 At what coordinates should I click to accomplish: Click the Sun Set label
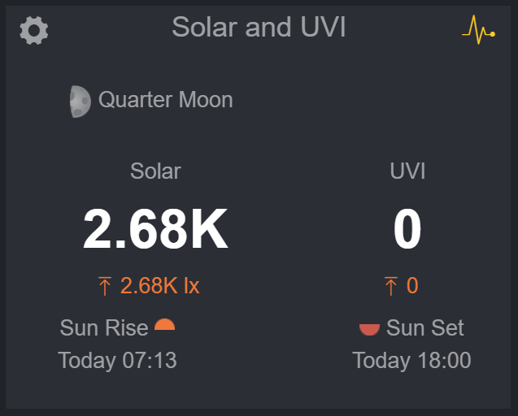point(424,328)
